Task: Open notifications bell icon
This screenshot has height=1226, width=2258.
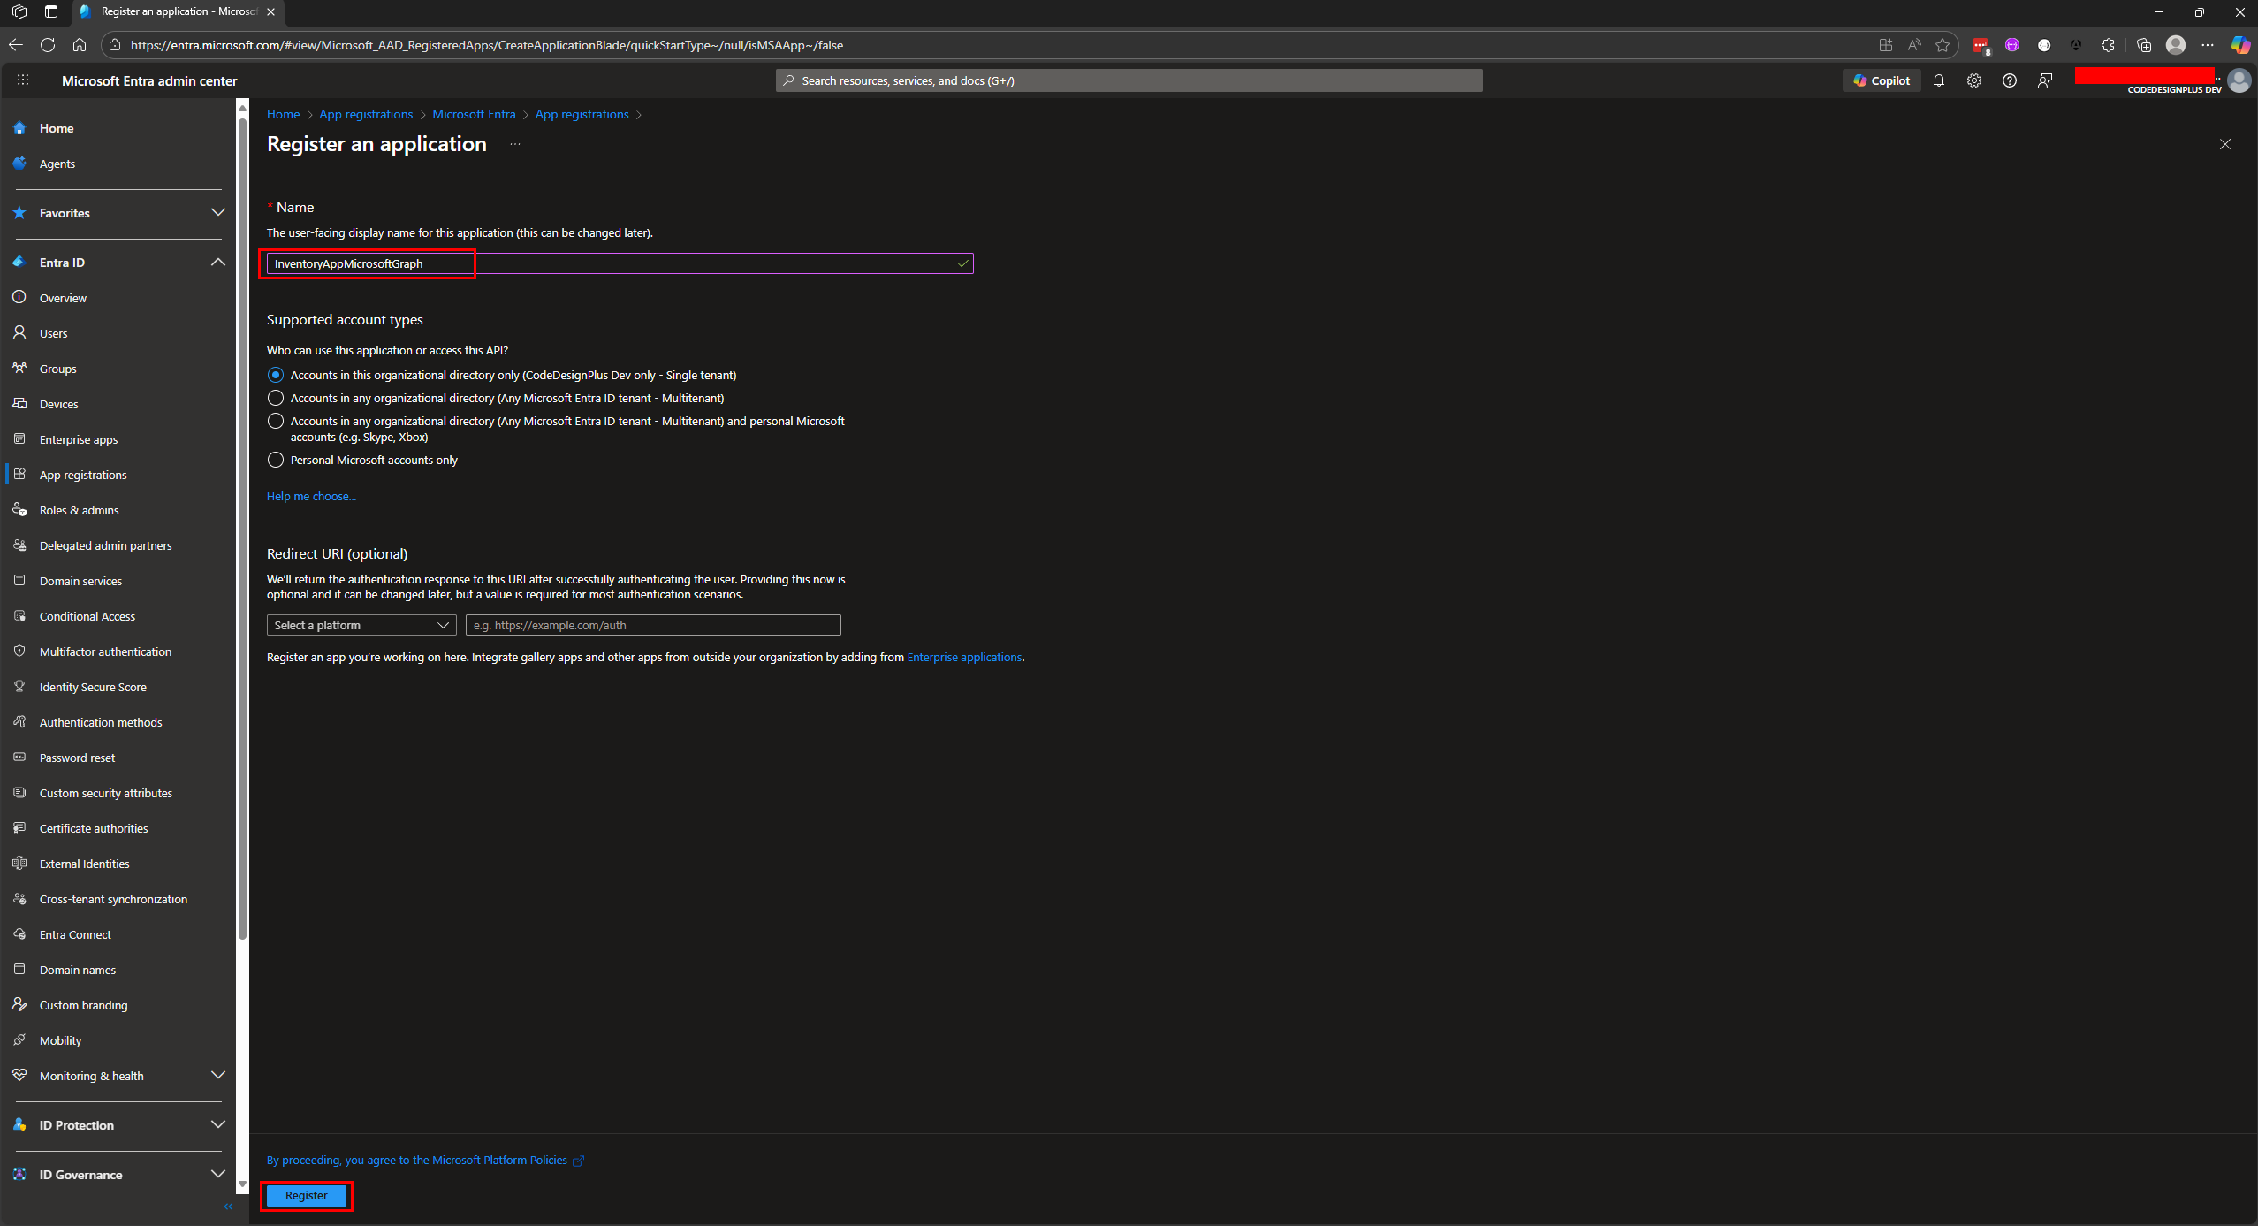Action: tap(1939, 80)
